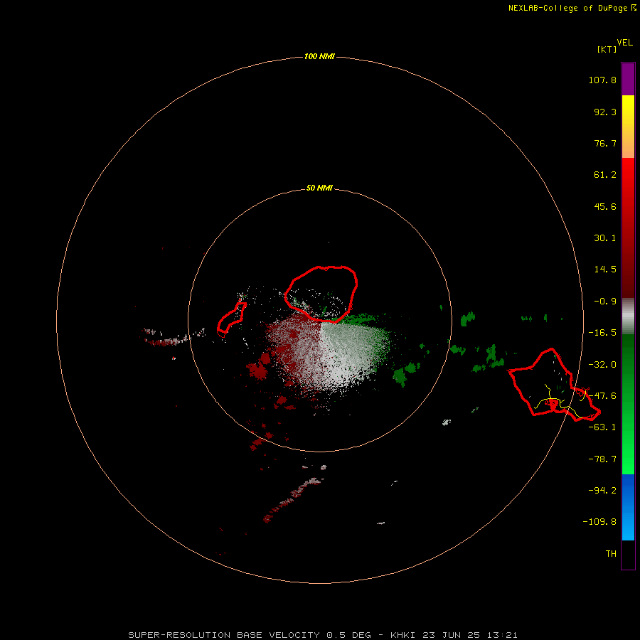
Task: Click the 30.1 velocity scale value
Action: (x=605, y=238)
